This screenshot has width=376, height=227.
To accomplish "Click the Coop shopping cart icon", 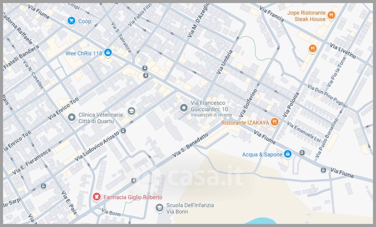I will coord(71,21).
